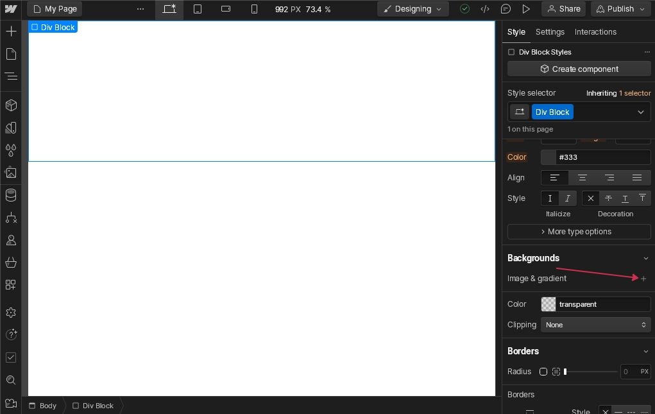Click the Create component button

click(x=579, y=69)
